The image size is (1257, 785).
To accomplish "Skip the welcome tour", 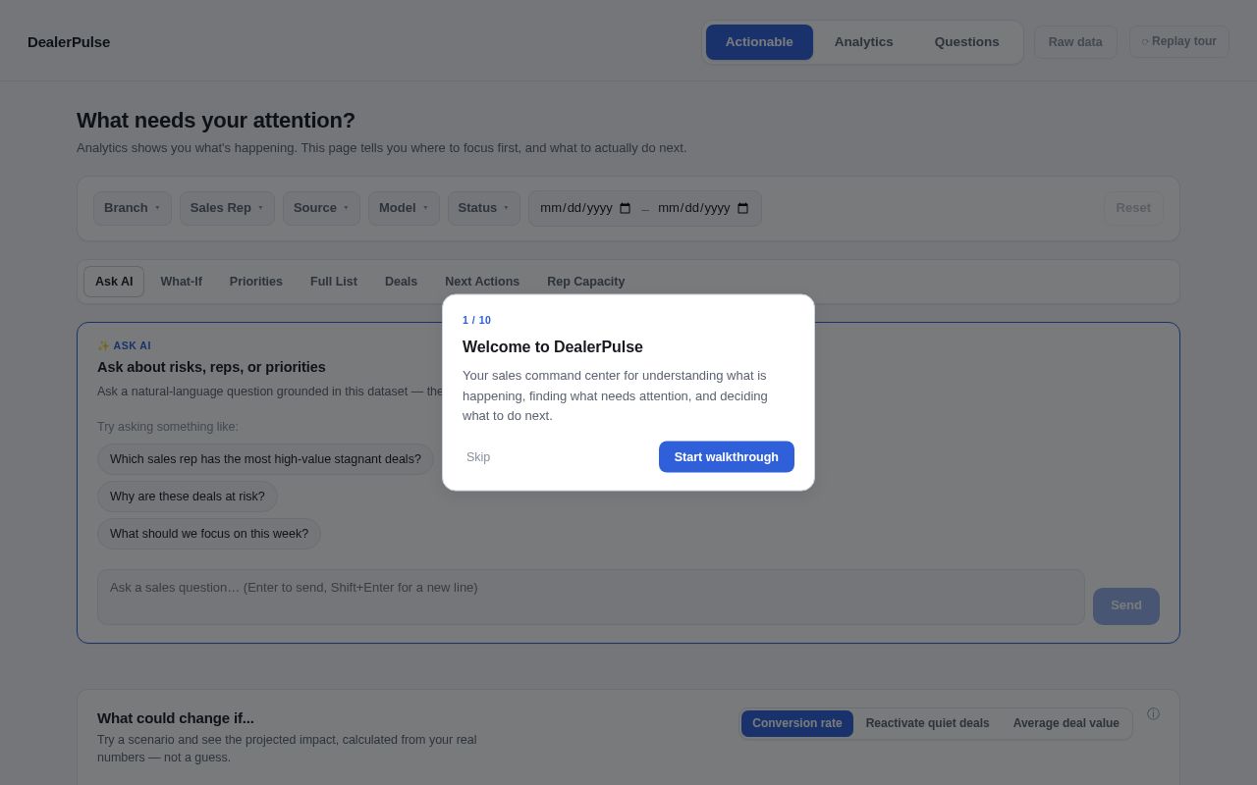I will click(478, 457).
